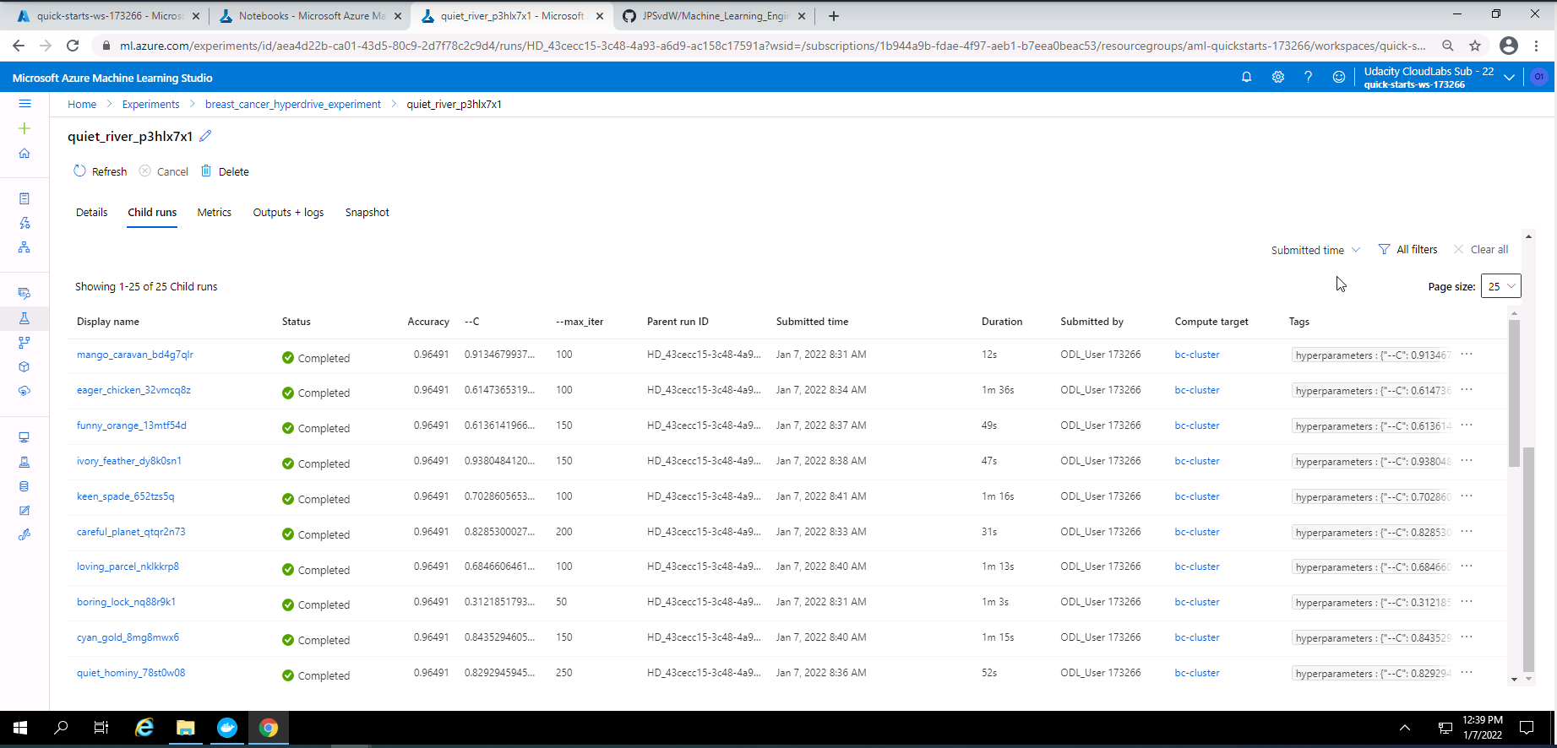Screen dimensions: 1557x748
Task: Sort by the Duration column header
Action: pos(1002,322)
